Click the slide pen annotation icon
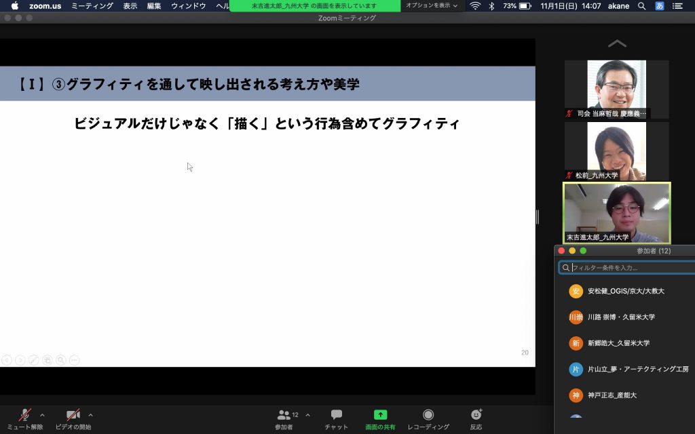 [33, 360]
